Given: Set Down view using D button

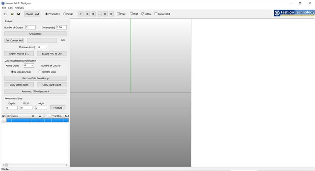Looking at the screenshot, I should (x=111, y=14).
